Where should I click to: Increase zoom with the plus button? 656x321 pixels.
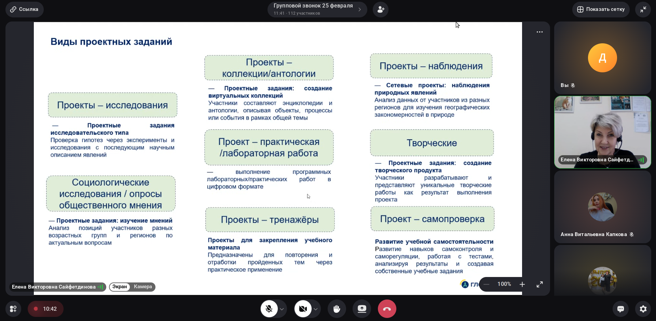[x=522, y=284]
